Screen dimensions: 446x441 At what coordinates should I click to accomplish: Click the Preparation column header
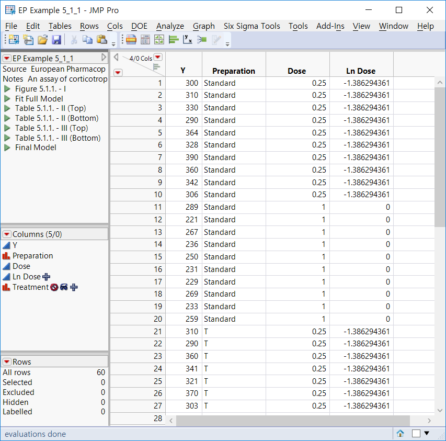(233, 71)
